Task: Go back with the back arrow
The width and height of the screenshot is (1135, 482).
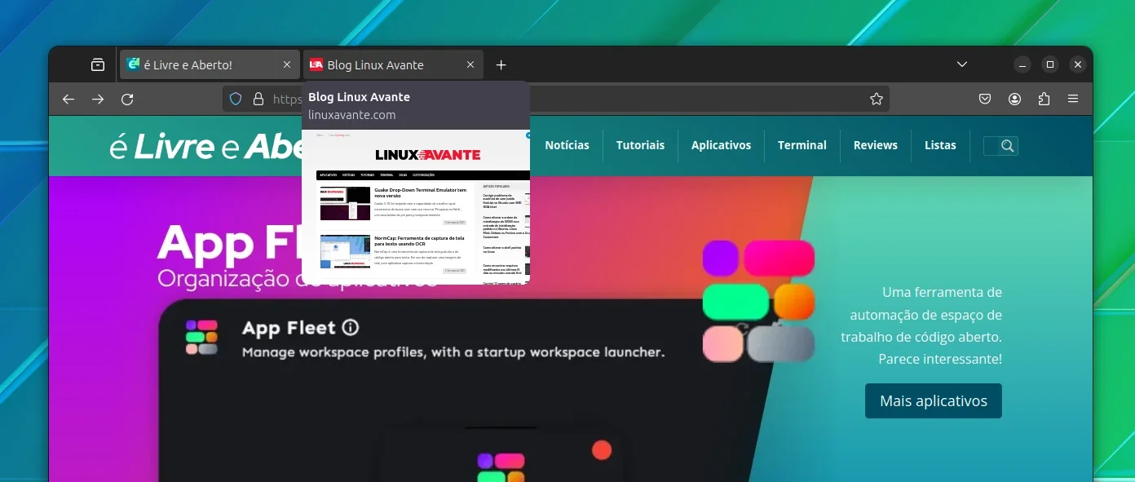Action: click(x=68, y=99)
